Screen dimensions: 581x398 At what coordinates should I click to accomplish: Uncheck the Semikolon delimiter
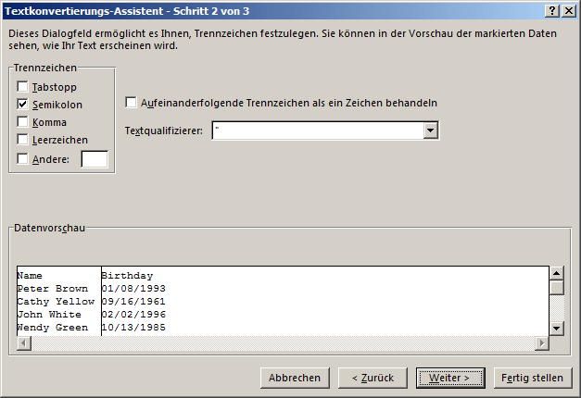tap(22, 105)
